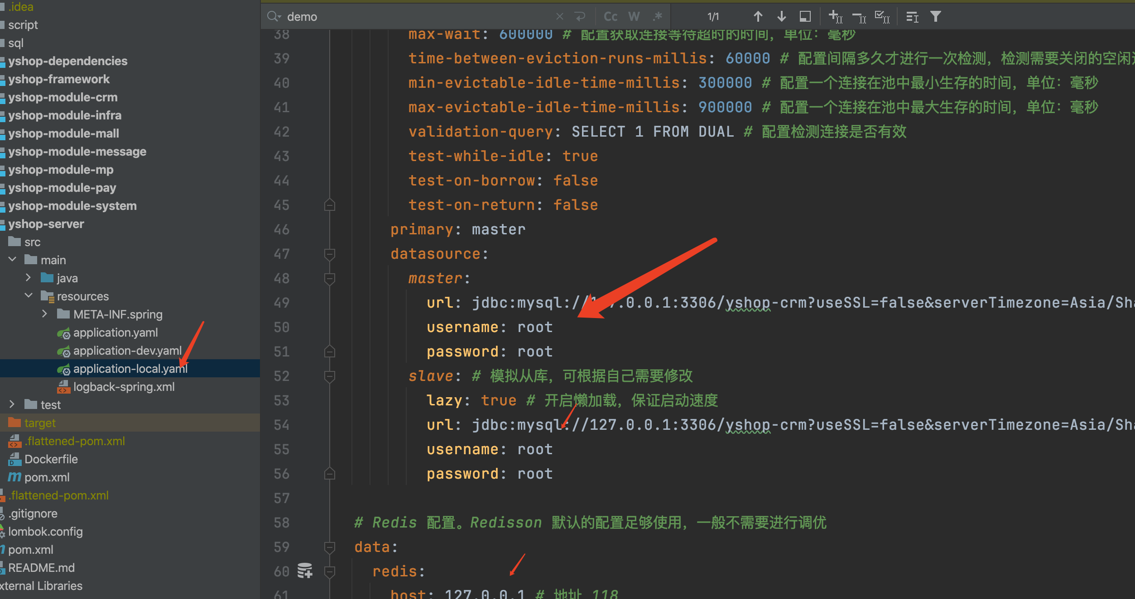Click the match case 'Cc' icon

coord(610,16)
